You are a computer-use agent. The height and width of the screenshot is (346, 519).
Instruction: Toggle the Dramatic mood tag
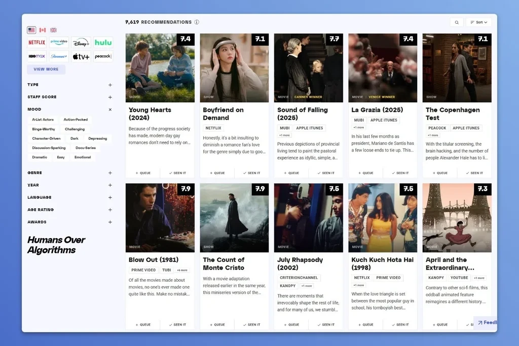tap(40, 157)
